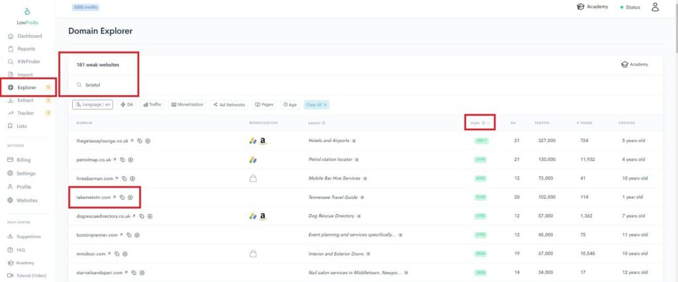
Task: Sort by the Traffic column header
Action: click(542, 123)
